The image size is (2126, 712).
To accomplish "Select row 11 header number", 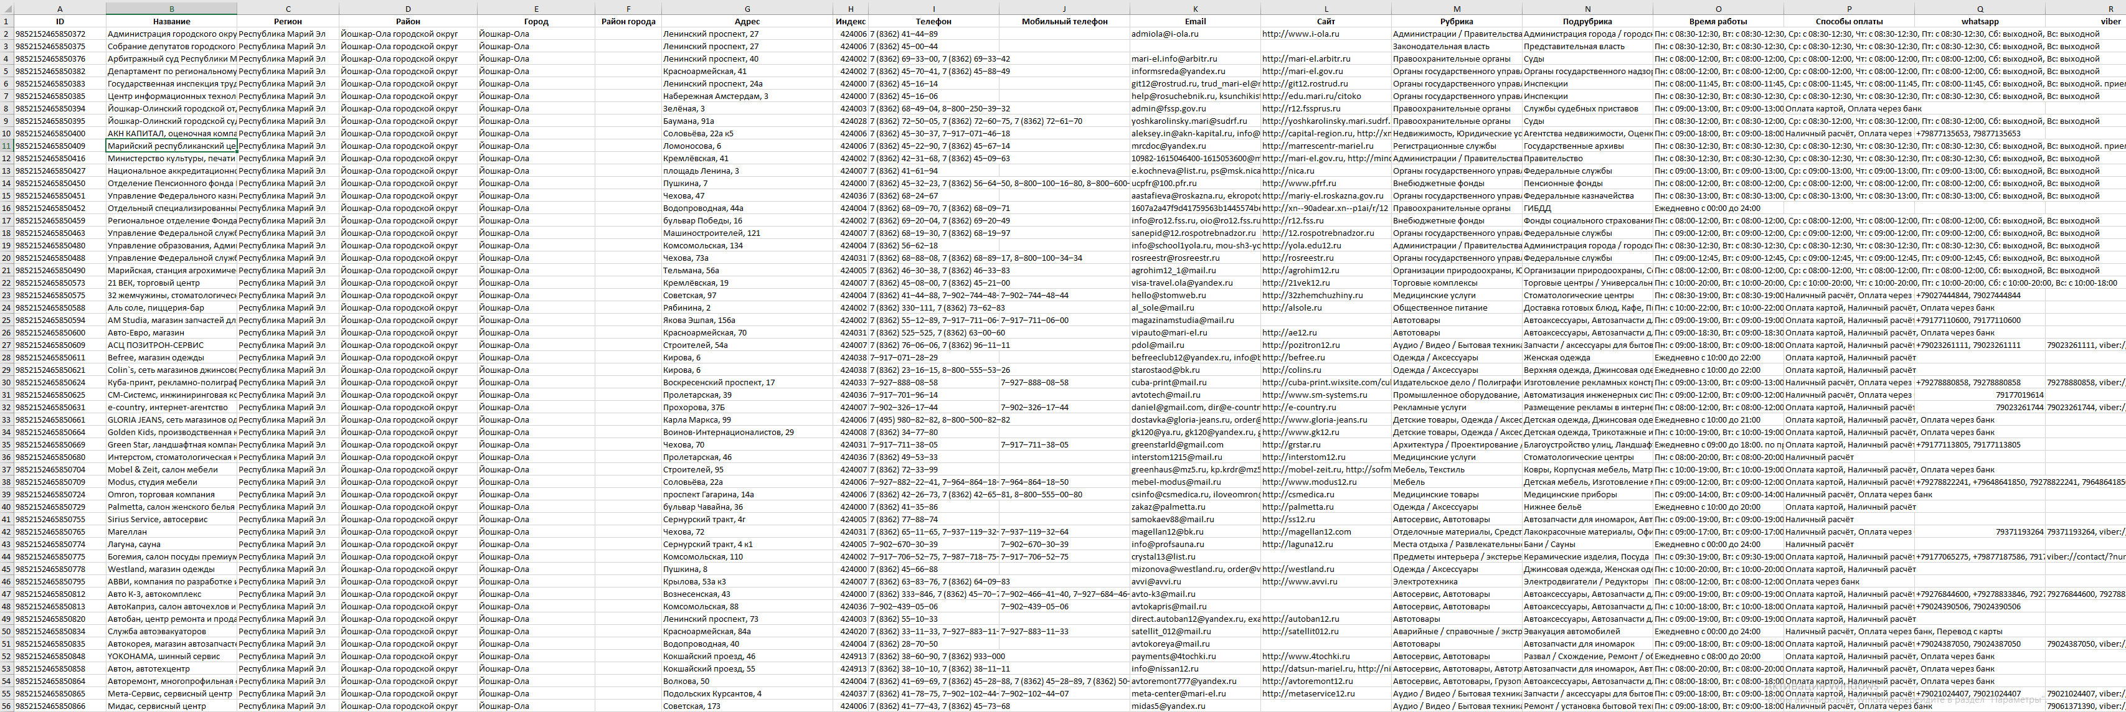I will click(x=7, y=146).
